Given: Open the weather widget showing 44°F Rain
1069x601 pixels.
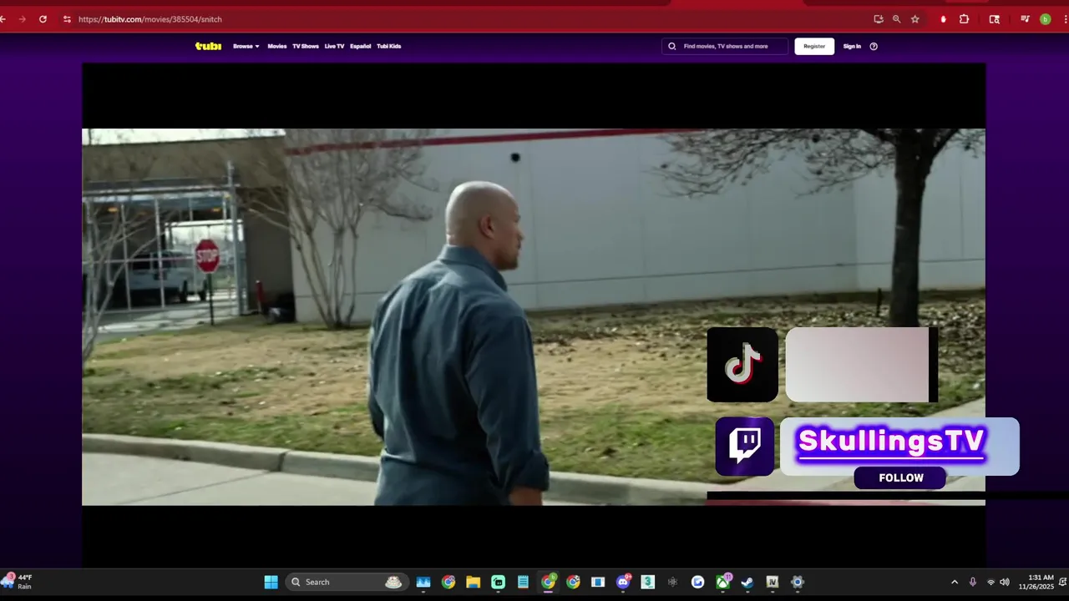Looking at the screenshot, I should (x=18, y=582).
